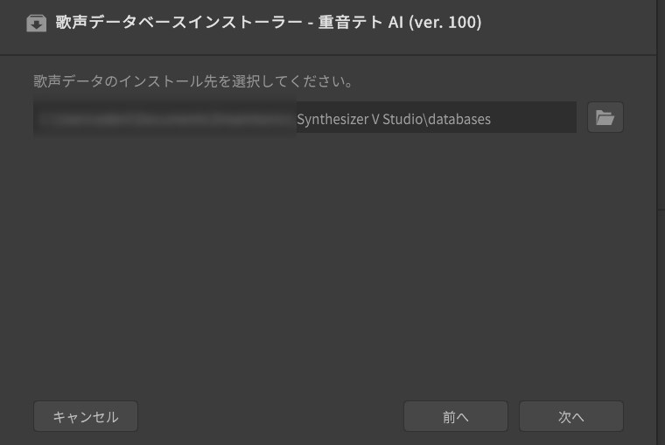Click the voice database installer icon
Screen dimensions: 665x445
[x=36, y=23]
